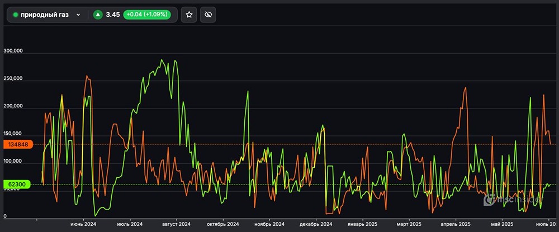
Task: Click the природный газ instrument name
Action: click(x=45, y=15)
